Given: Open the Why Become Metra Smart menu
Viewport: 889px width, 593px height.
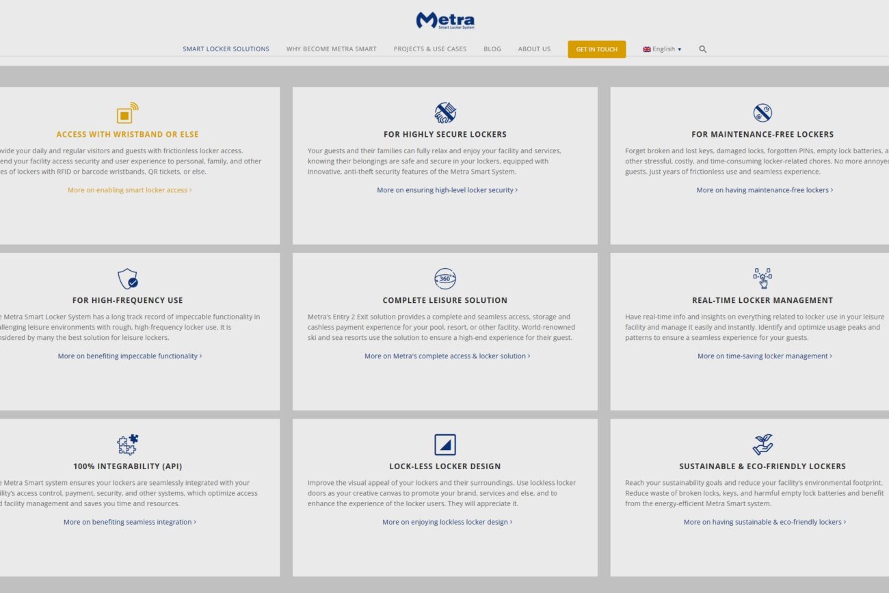Looking at the screenshot, I should [331, 49].
